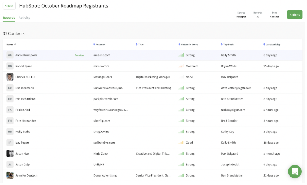Click tucker@sigstr.com top path cell
The image size is (307, 185).
pyautogui.click(x=233, y=110)
